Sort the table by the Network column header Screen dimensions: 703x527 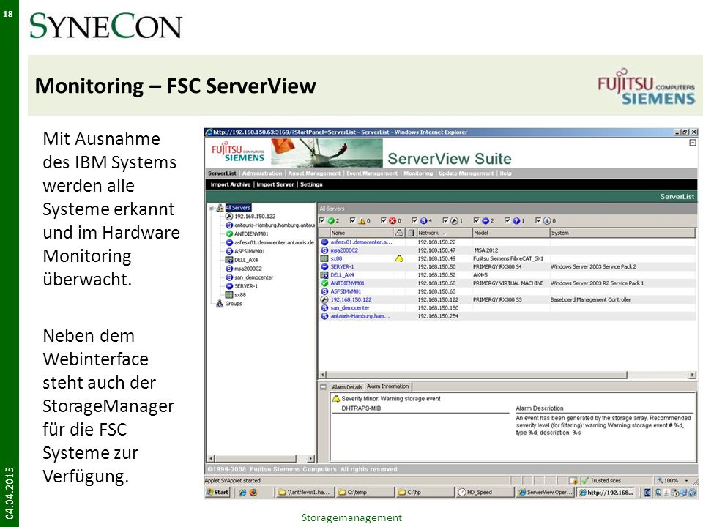[x=444, y=233]
